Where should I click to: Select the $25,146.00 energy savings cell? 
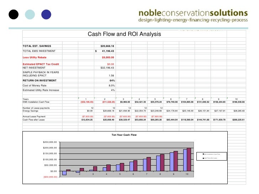(x=188, y=111)
